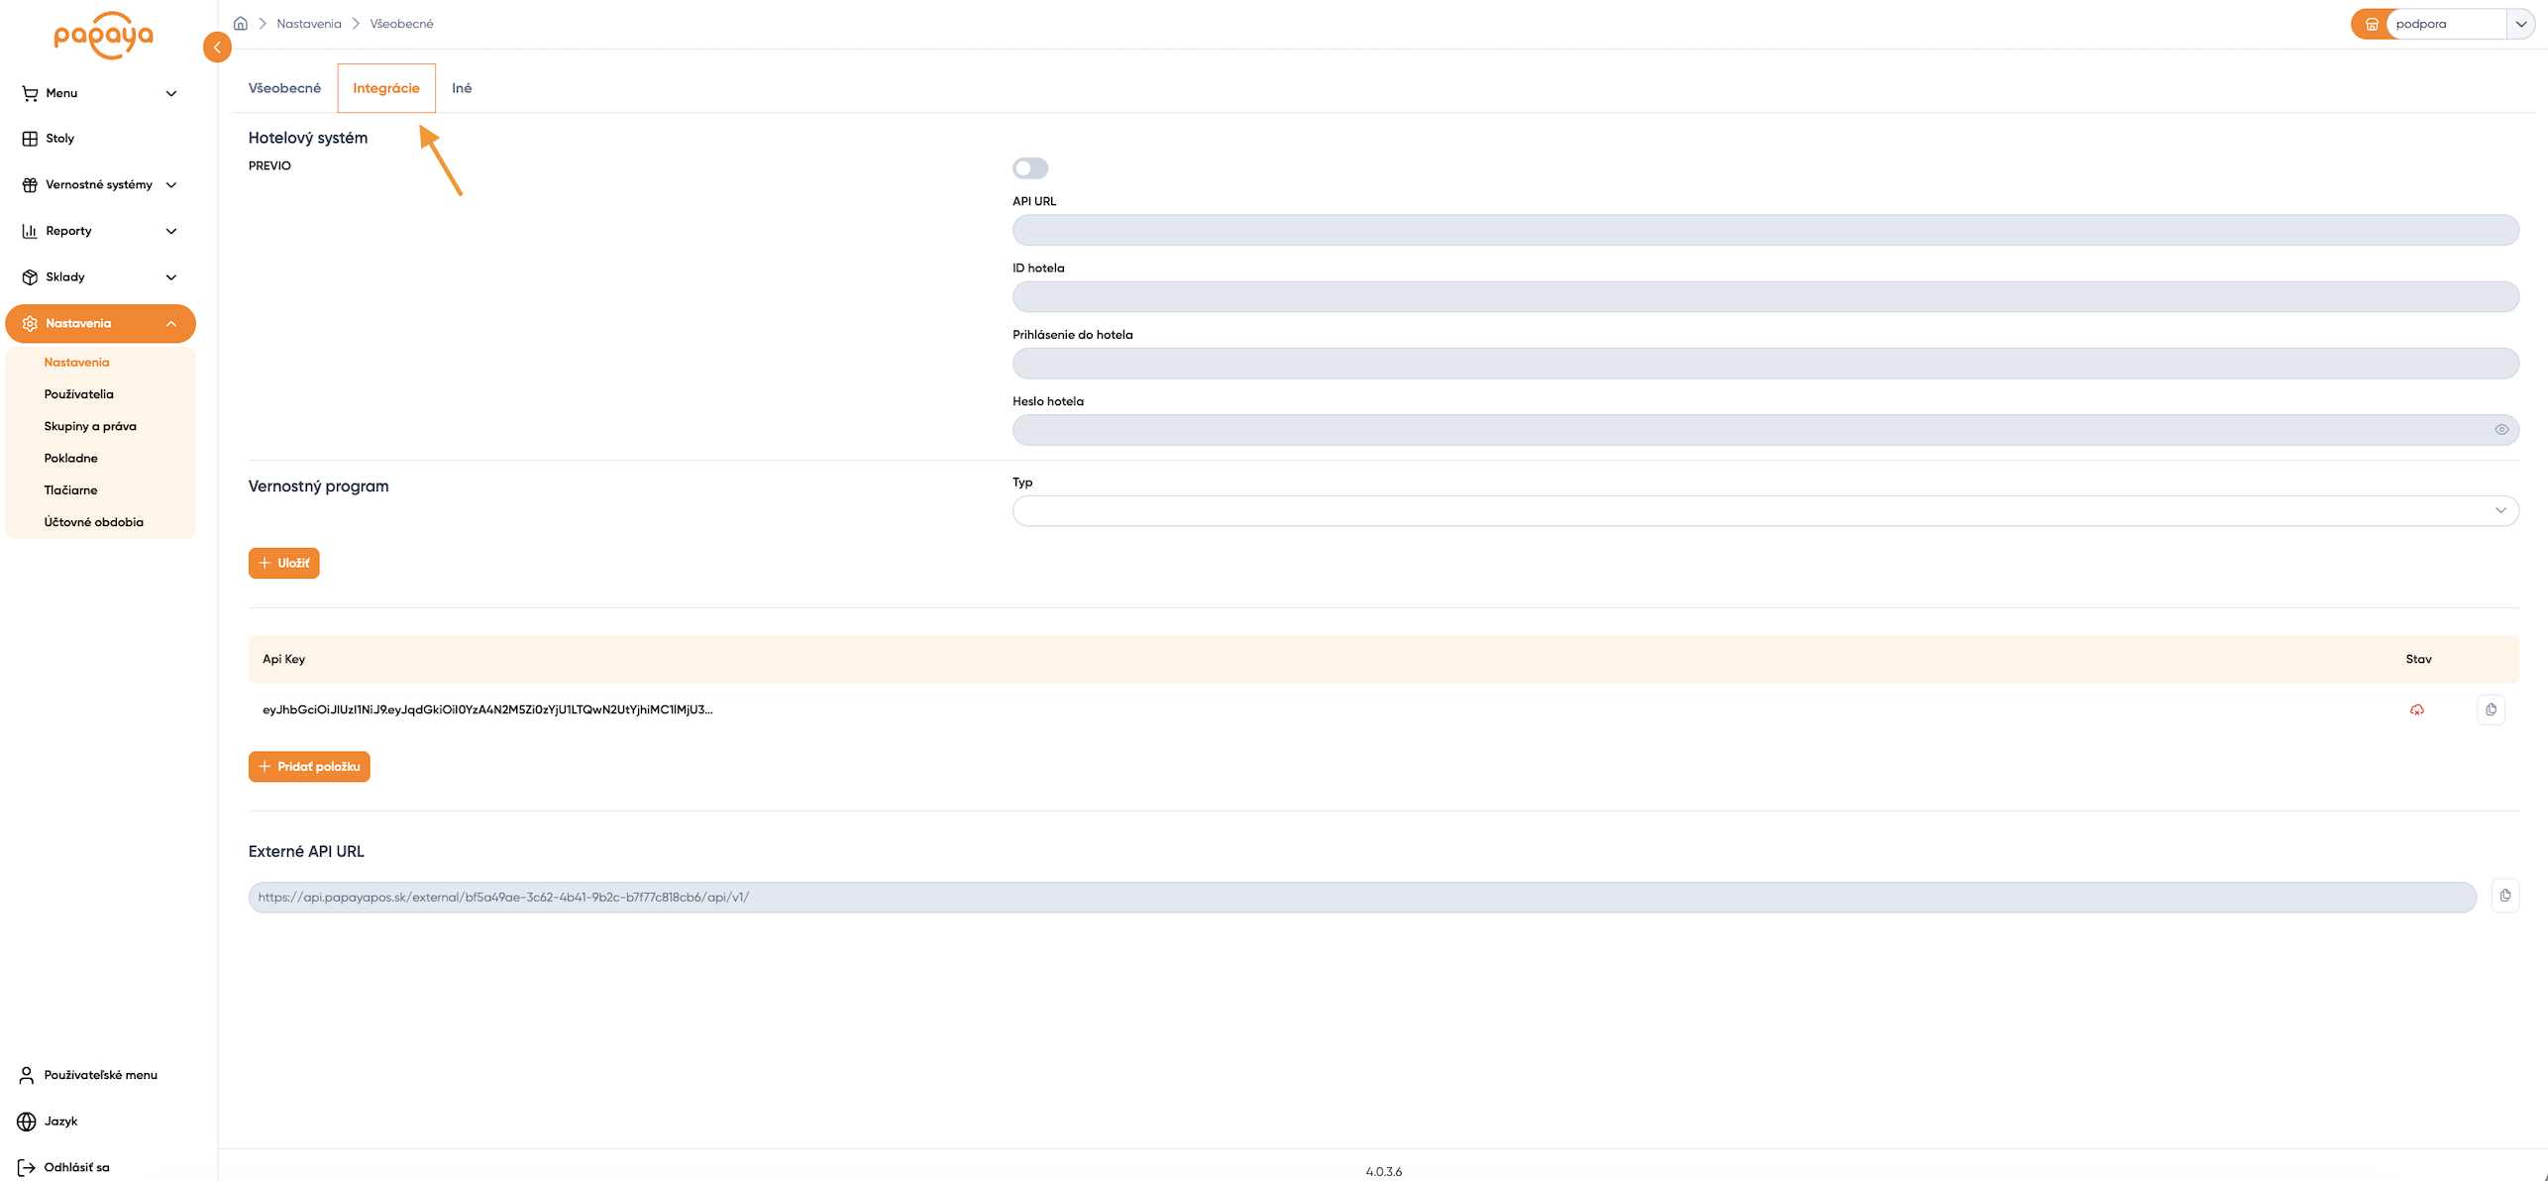This screenshot has width=2548, height=1181.
Task: Open Účtovné obdobia in the sidebar
Action: (93, 522)
